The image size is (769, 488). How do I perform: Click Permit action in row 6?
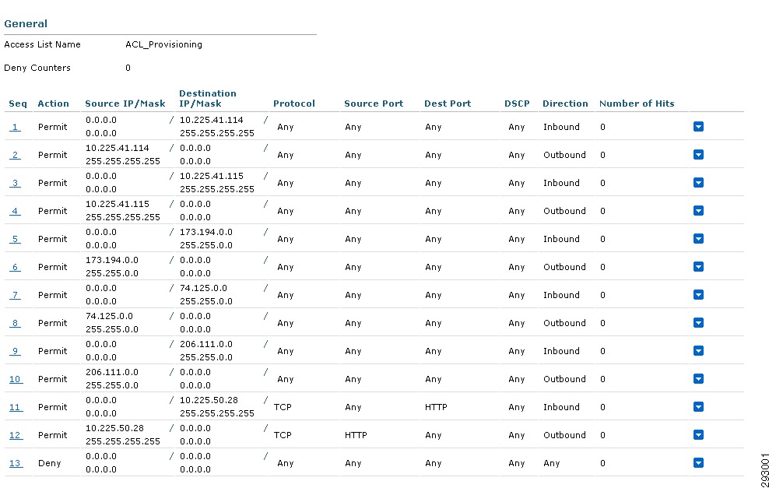pyautogui.click(x=52, y=267)
